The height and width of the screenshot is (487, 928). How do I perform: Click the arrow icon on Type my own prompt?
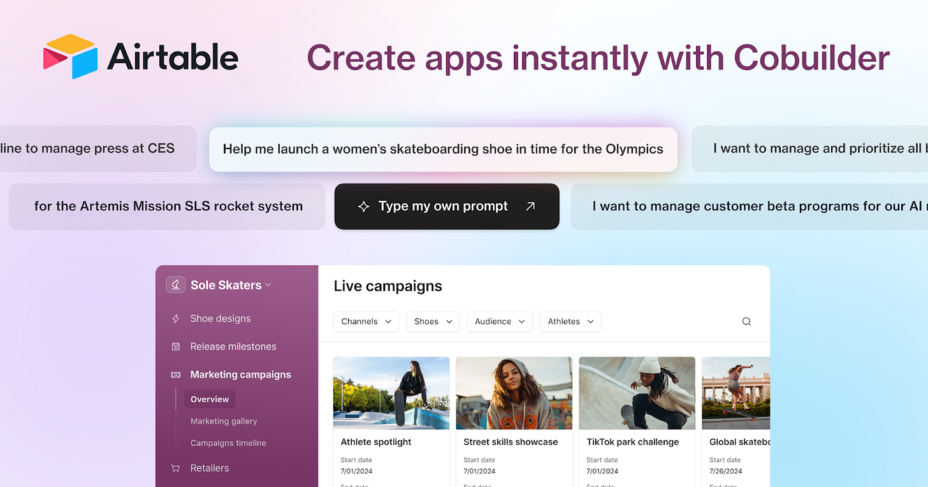pyautogui.click(x=530, y=207)
